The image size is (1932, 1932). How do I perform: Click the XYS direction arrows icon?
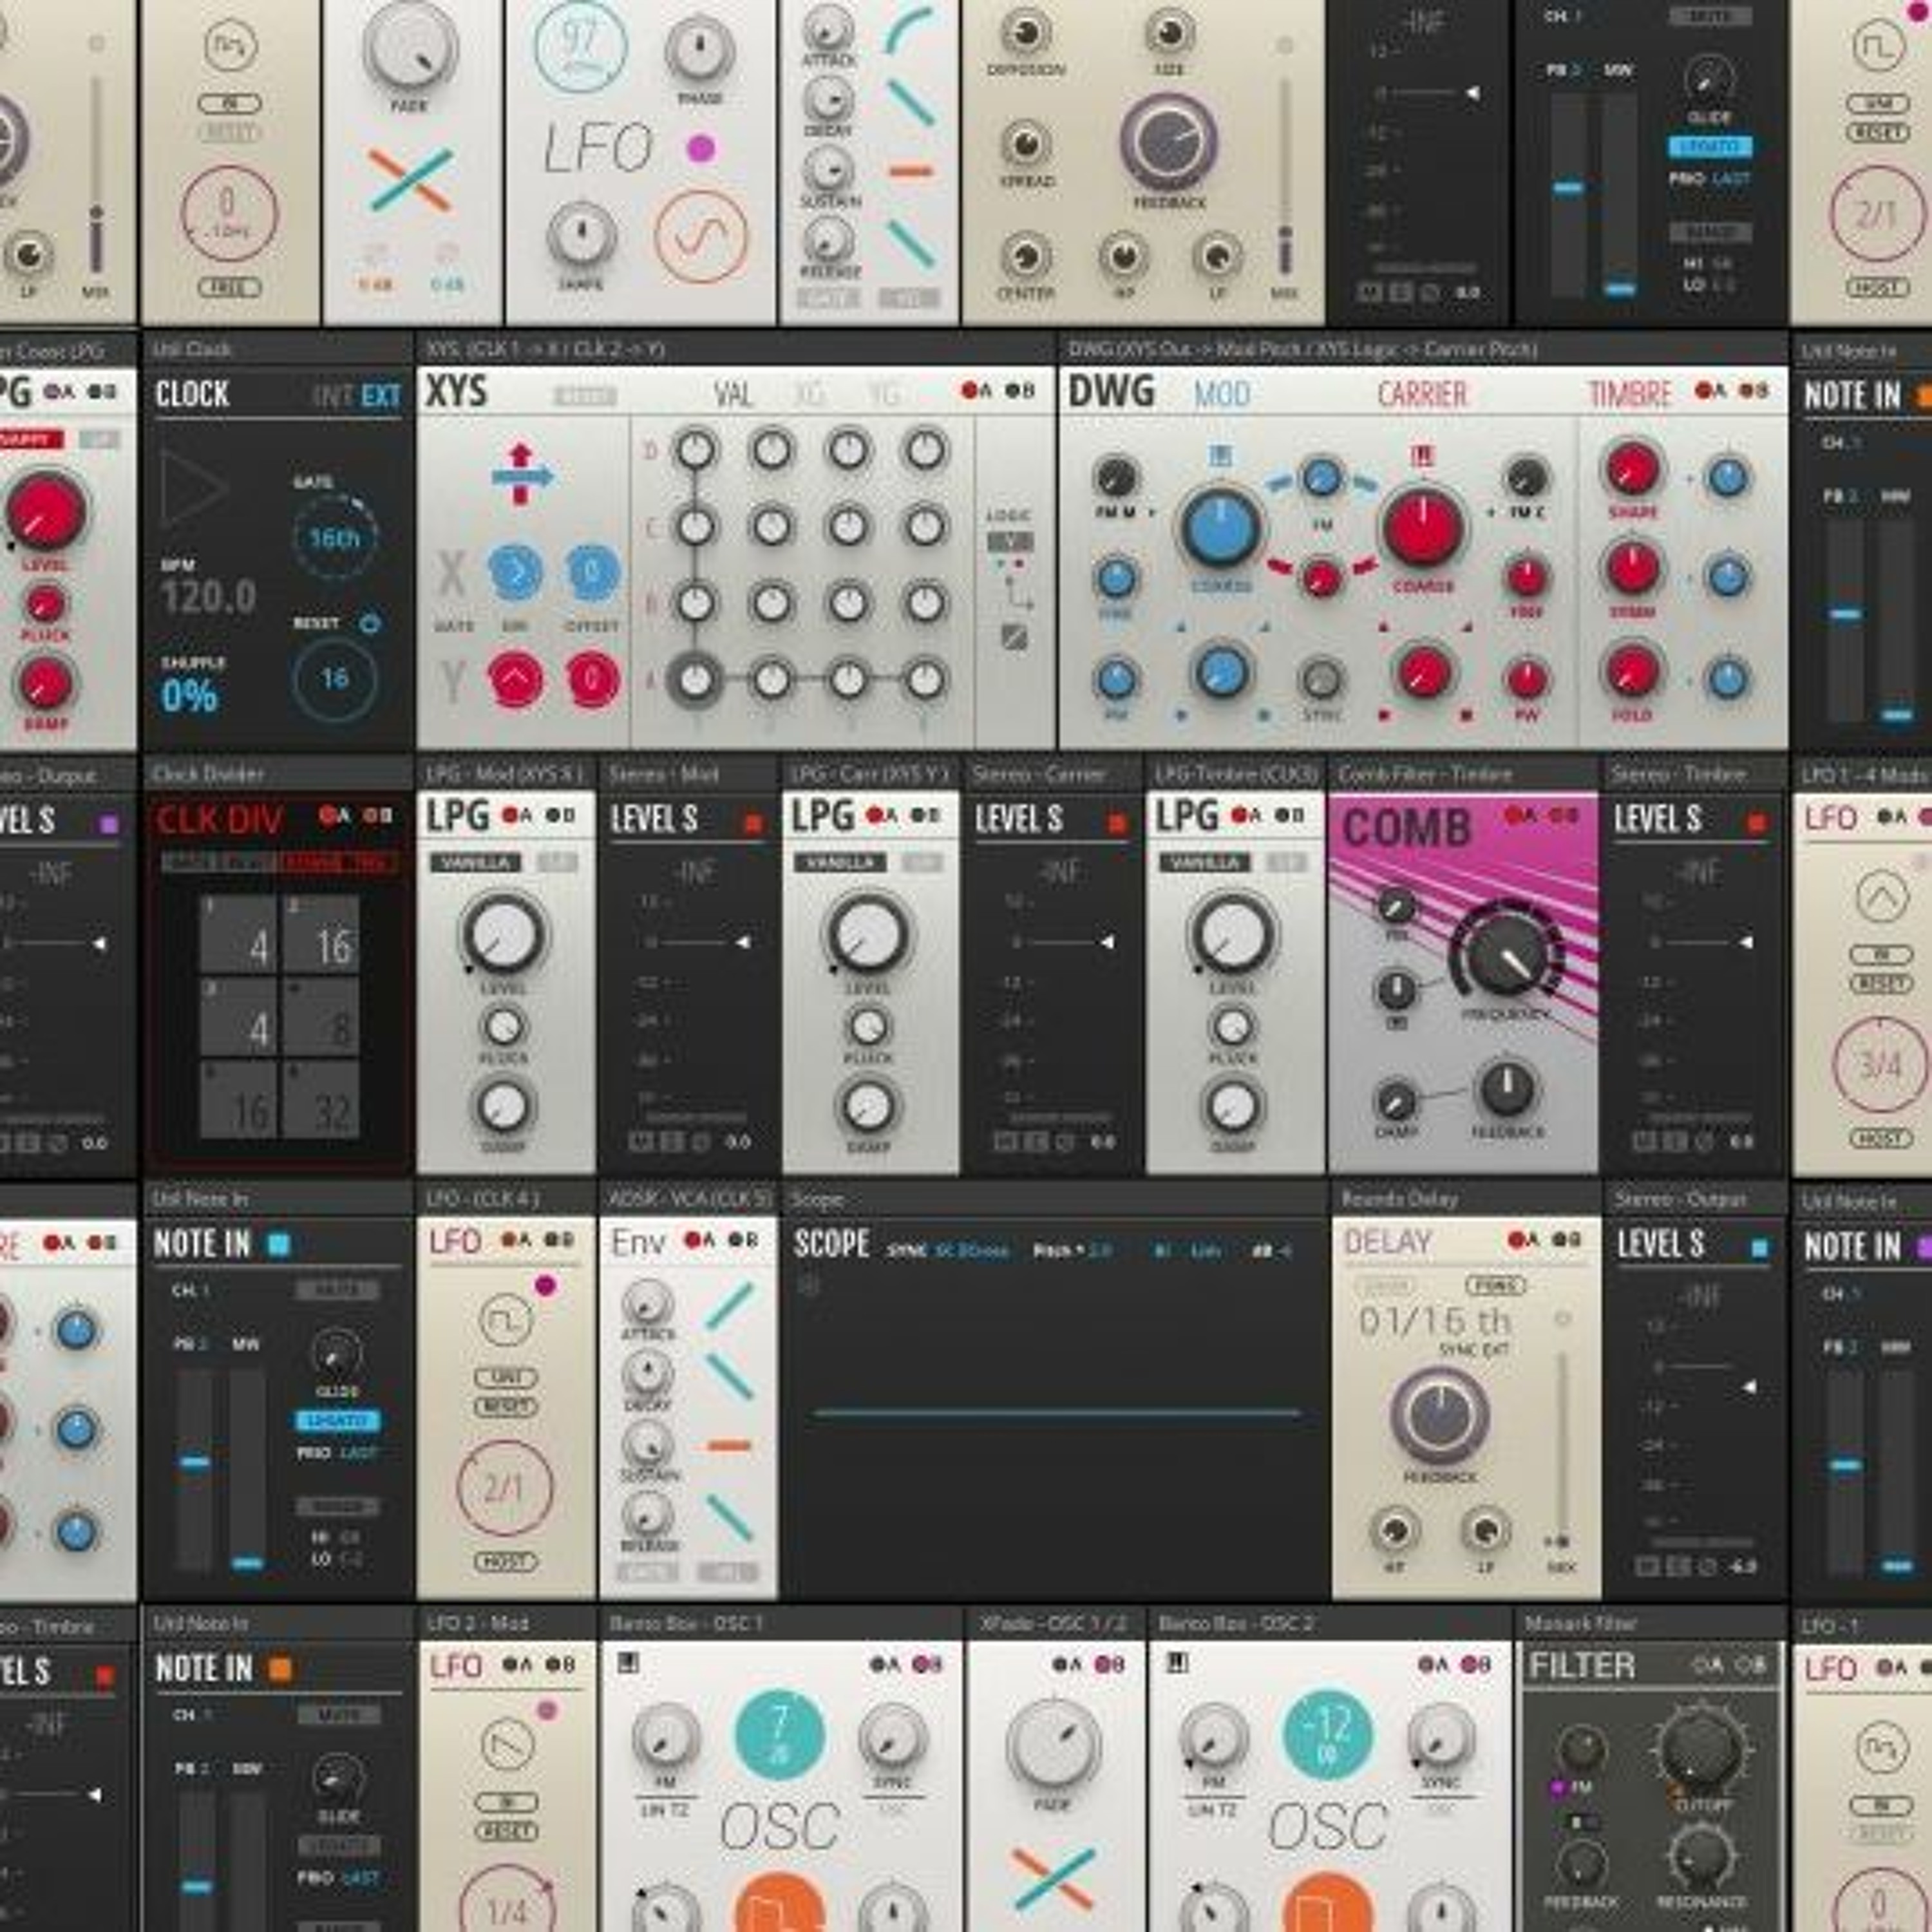pyautogui.click(x=521, y=475)
